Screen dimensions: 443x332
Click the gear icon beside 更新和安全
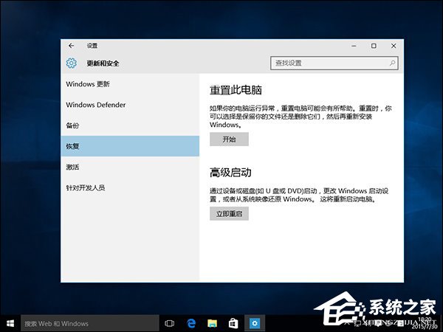(72, 63)
